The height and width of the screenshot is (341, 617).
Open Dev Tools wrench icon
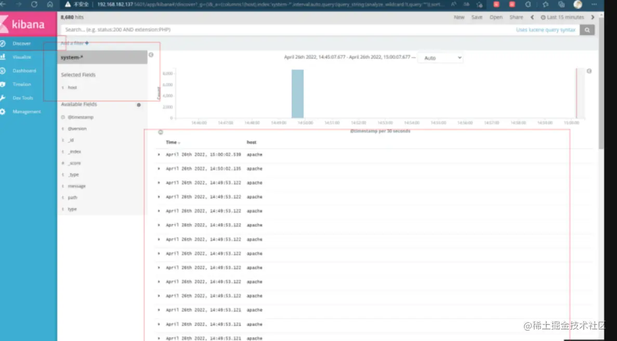click(x=3, y=98)
